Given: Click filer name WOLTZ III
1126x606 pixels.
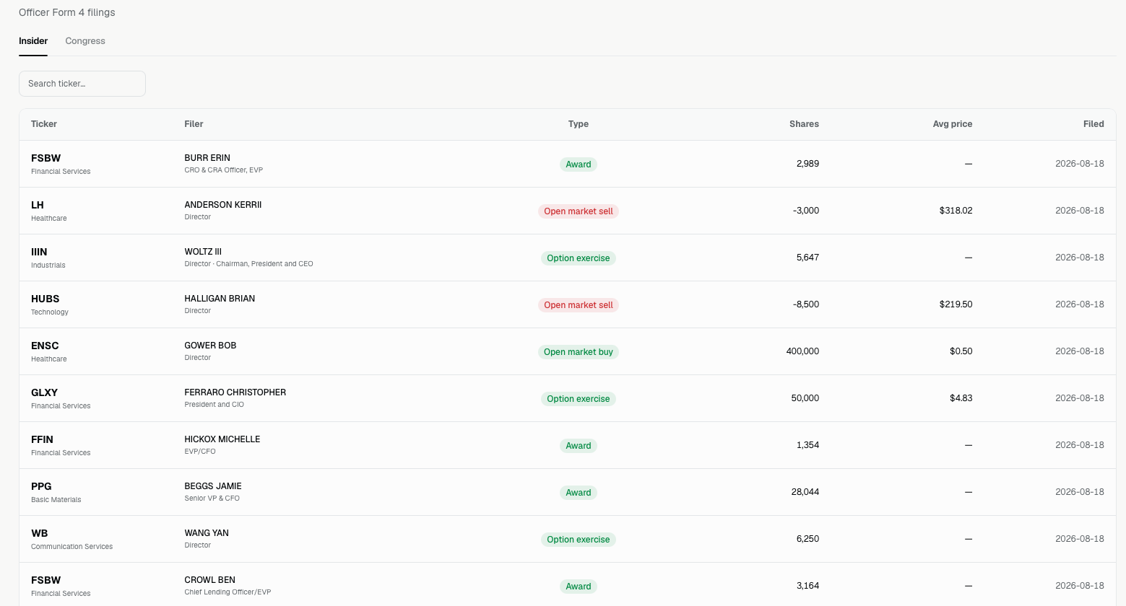Looking at the screenshot, I should (x=203, y=252).
